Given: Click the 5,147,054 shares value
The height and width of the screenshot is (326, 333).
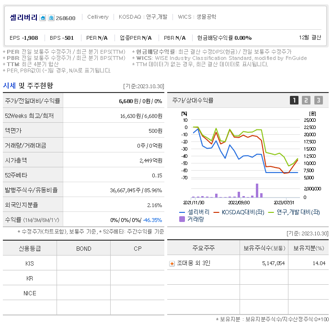Looking at the screenshot, I should [273, 264].
